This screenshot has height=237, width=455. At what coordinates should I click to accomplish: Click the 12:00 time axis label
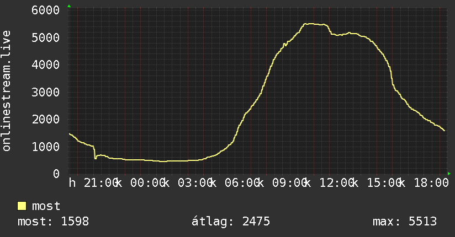(337, 183)
